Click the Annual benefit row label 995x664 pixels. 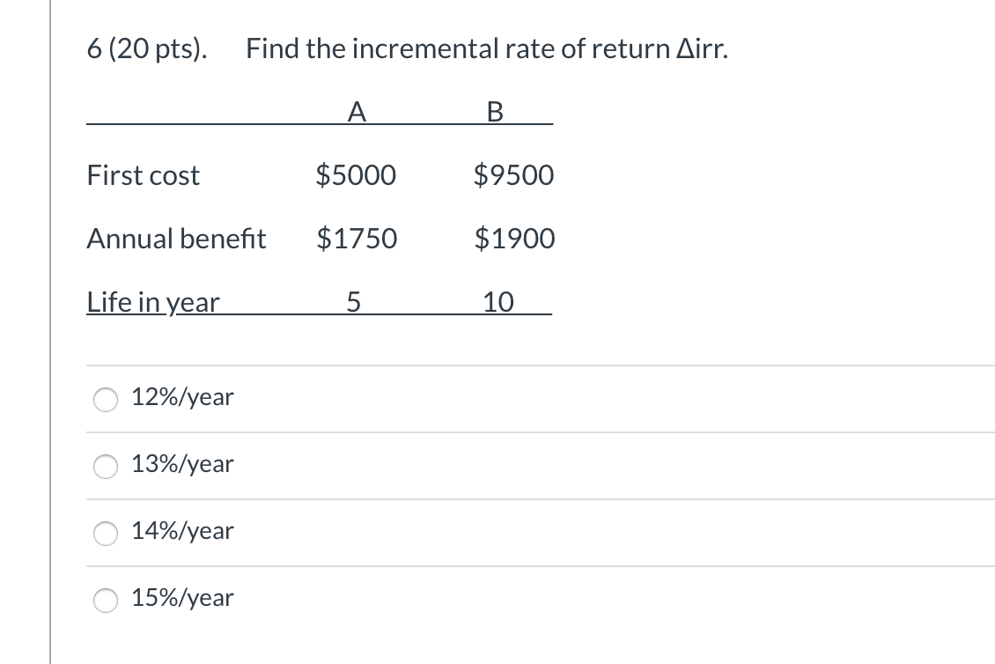tap(176, 238)
